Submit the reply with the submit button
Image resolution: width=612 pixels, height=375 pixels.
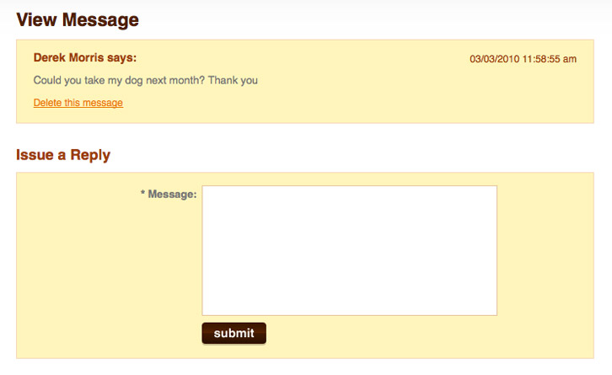[234, 333]
